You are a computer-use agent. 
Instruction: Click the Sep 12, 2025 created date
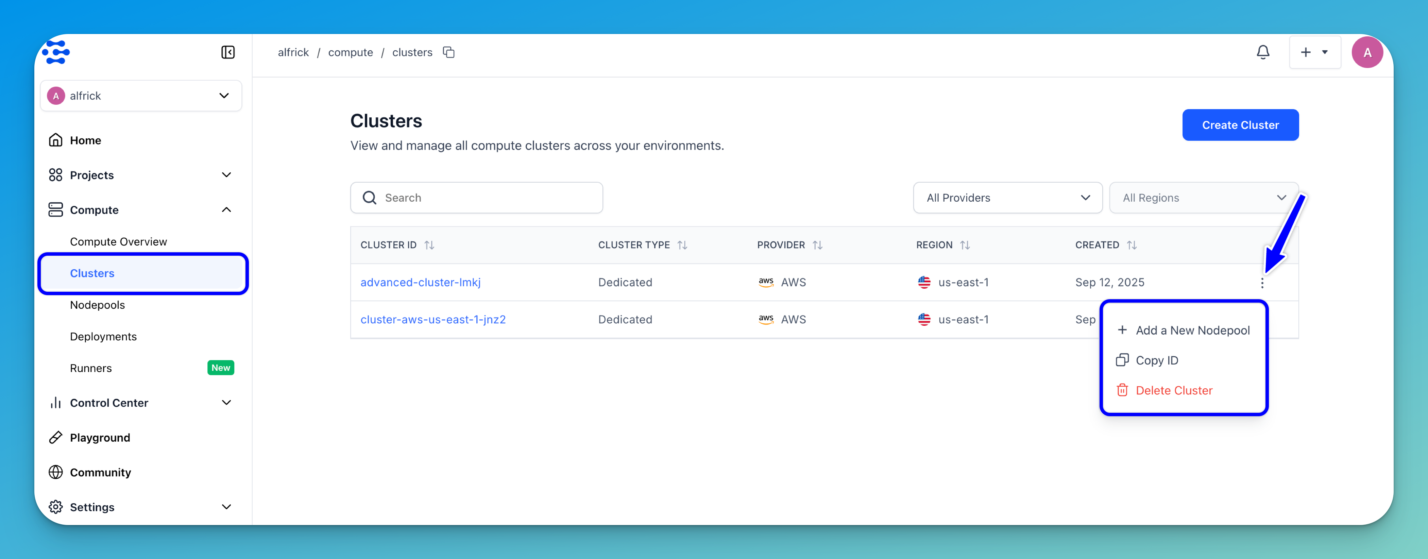tap(1110, 282)
